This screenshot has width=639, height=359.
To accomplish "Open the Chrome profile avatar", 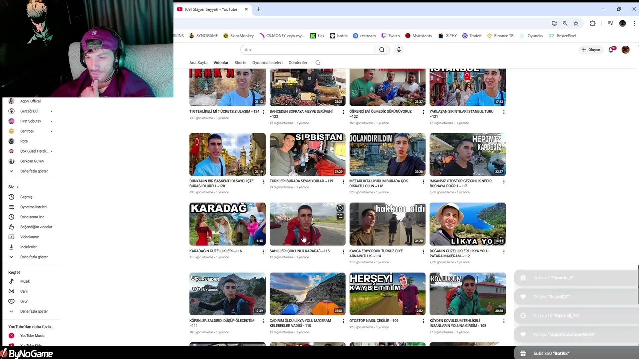I will click(622, 23).
